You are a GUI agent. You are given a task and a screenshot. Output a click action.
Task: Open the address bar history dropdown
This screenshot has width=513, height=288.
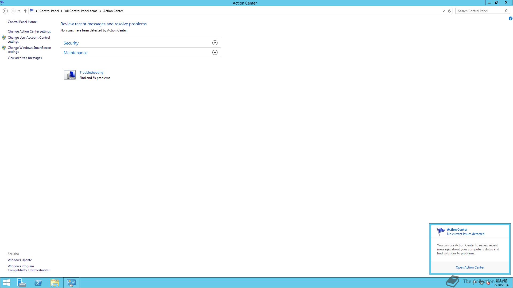(444, 11)
